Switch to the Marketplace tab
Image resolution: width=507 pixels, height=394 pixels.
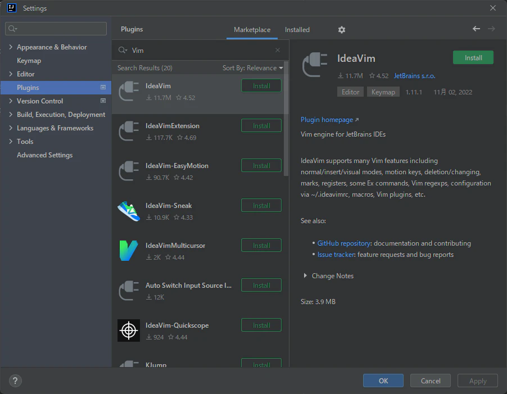pyautogui.click(x=252, y=30)
